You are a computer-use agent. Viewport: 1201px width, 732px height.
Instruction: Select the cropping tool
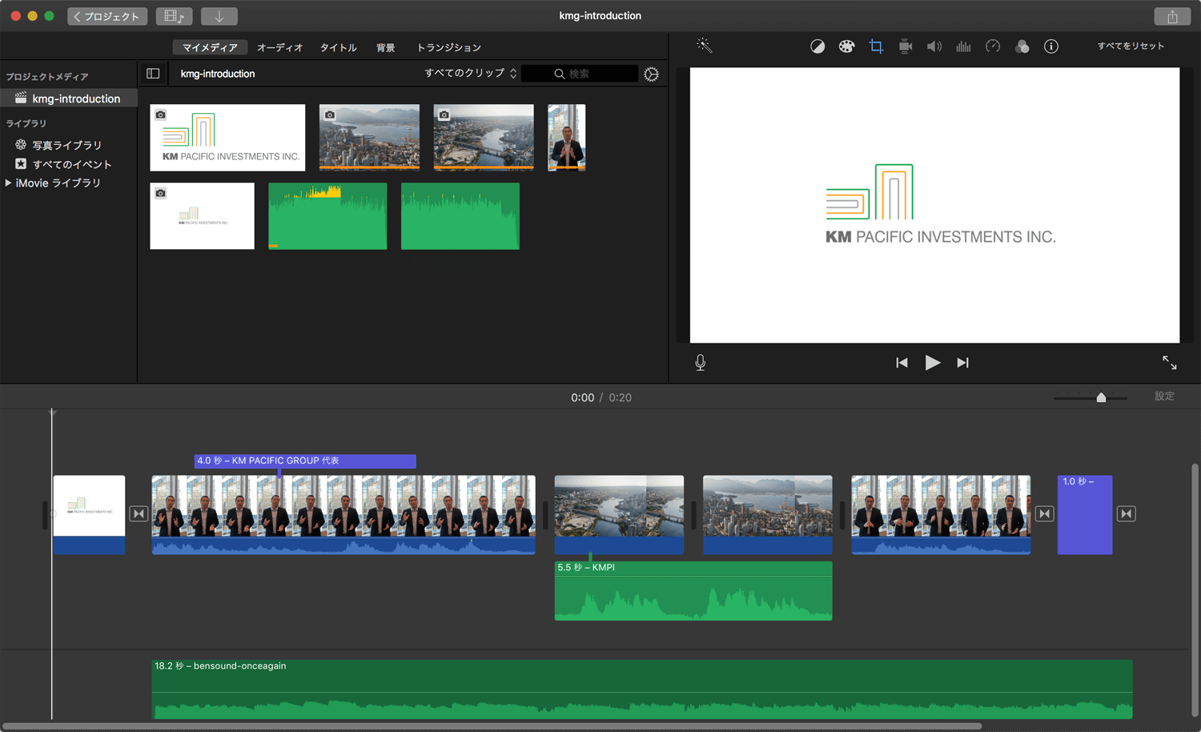876,46
